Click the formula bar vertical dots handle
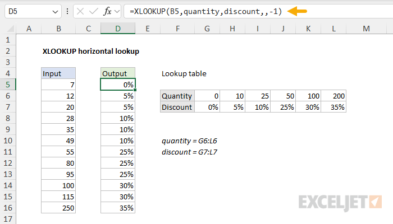The height and width of the screenshot is (224, 393). point(67,11)
